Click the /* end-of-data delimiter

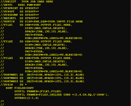(x=2, y=101)
